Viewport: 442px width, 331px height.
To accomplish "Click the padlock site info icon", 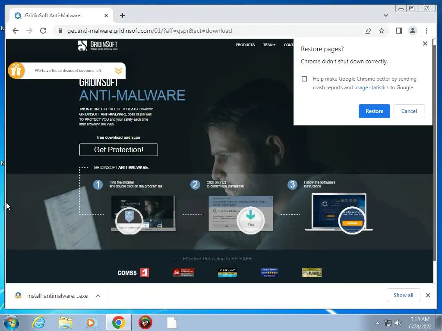I will click(x=60, y=31).
